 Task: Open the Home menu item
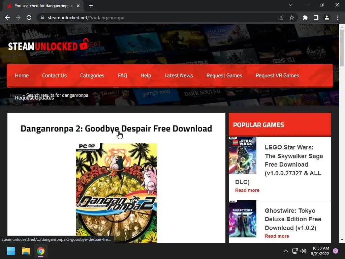point(22,76)
